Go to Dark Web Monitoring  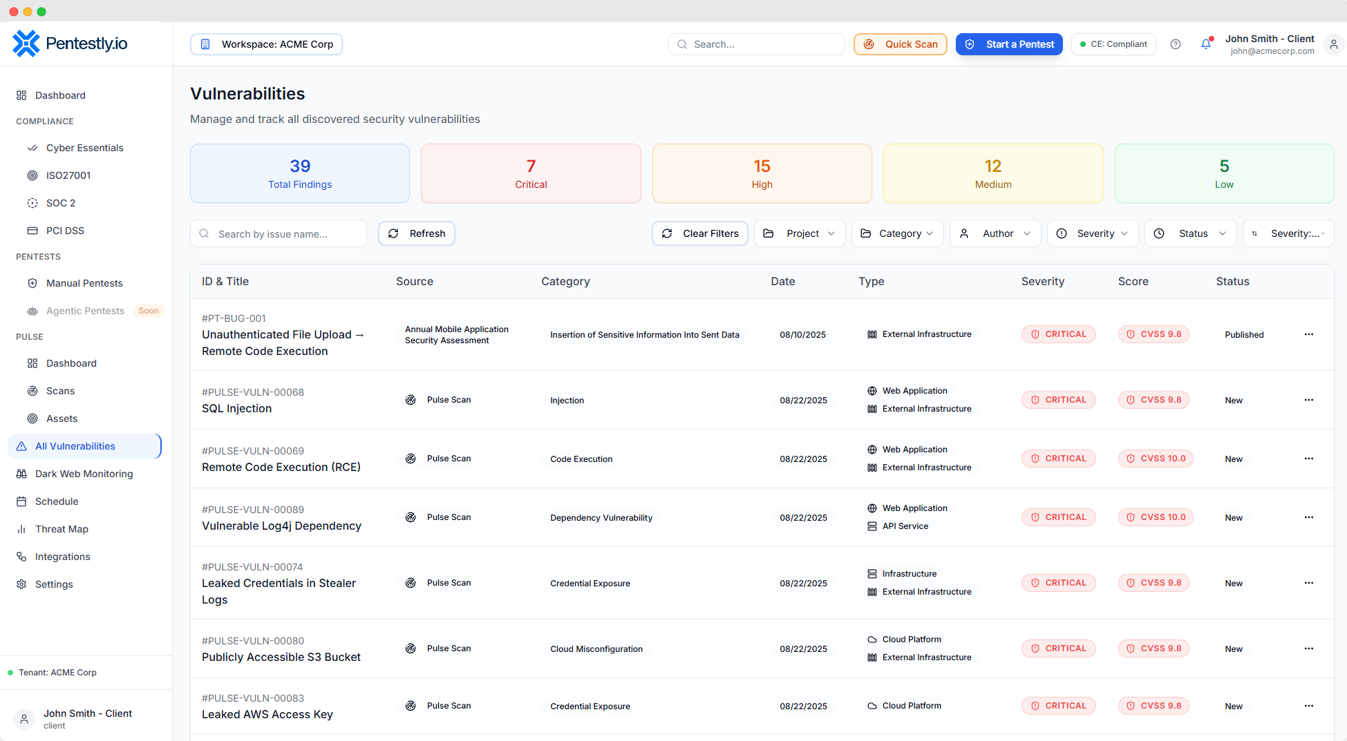coord(84,474)
